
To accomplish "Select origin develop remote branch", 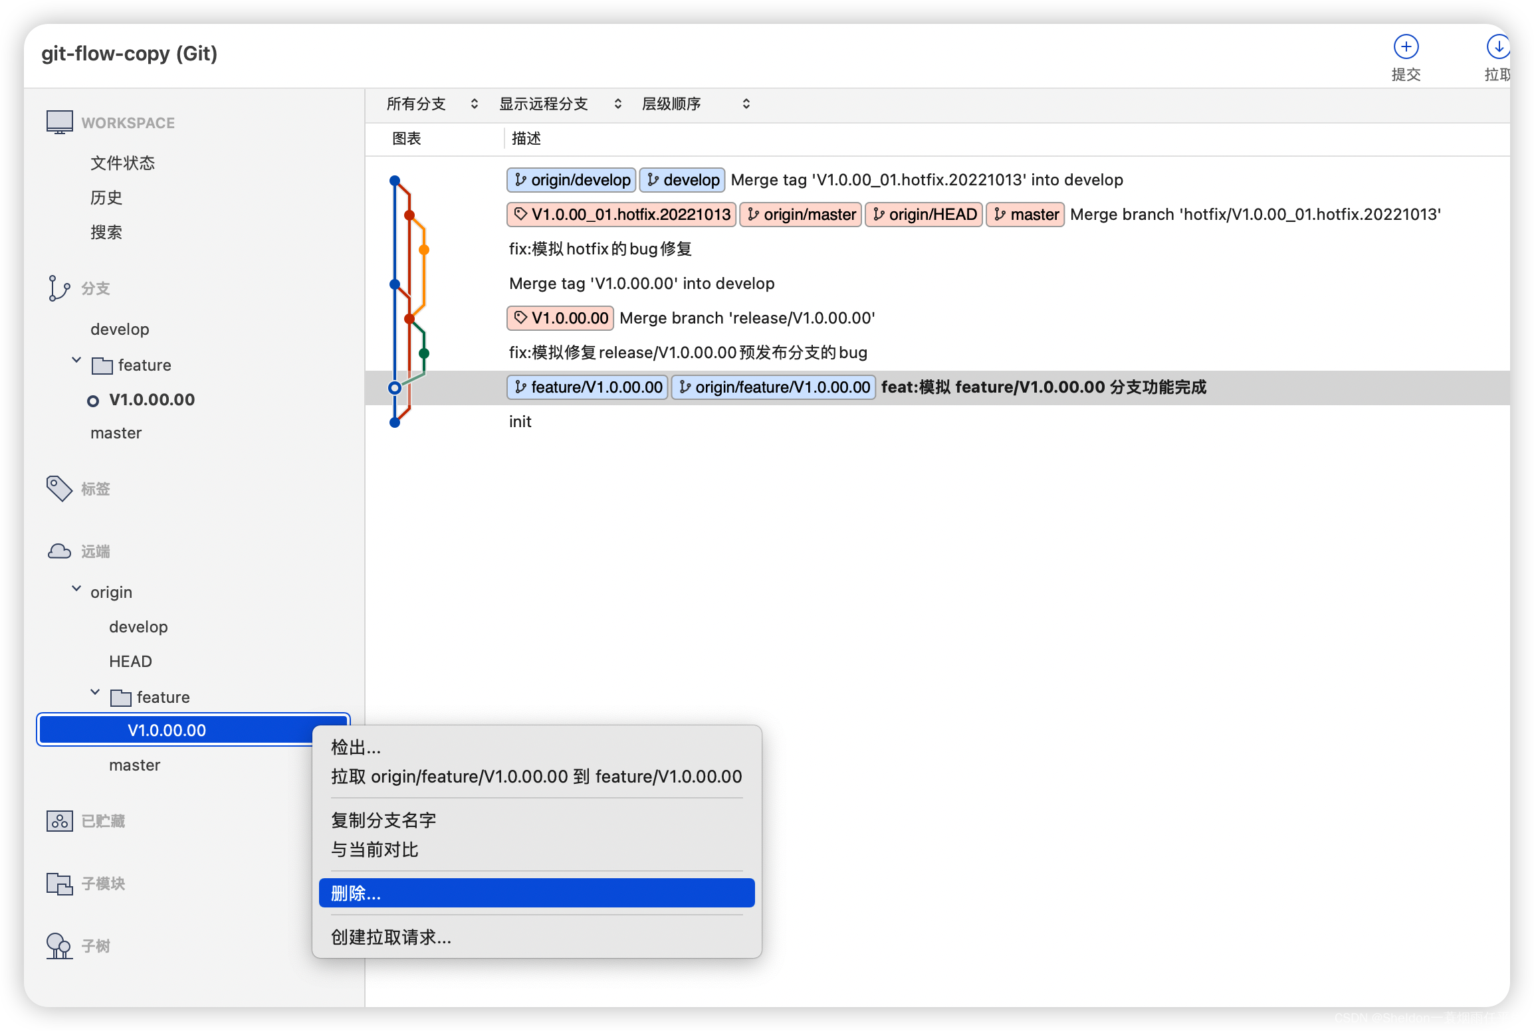I will (x=139, y=627).
